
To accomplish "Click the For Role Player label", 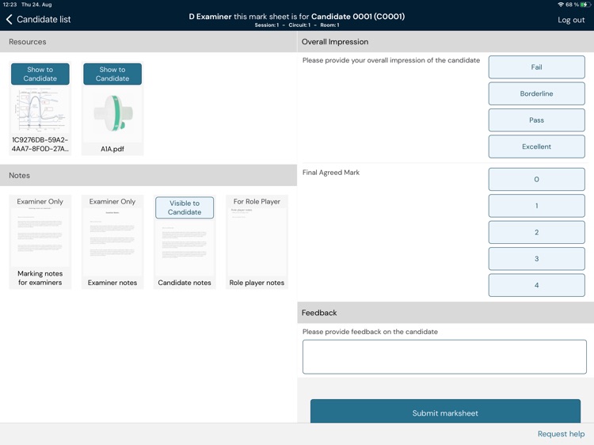I will click(x=257, y=202).
